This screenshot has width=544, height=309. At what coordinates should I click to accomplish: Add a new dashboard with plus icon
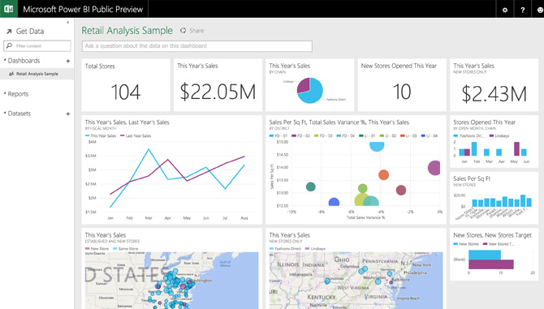(x=68, y=61)
